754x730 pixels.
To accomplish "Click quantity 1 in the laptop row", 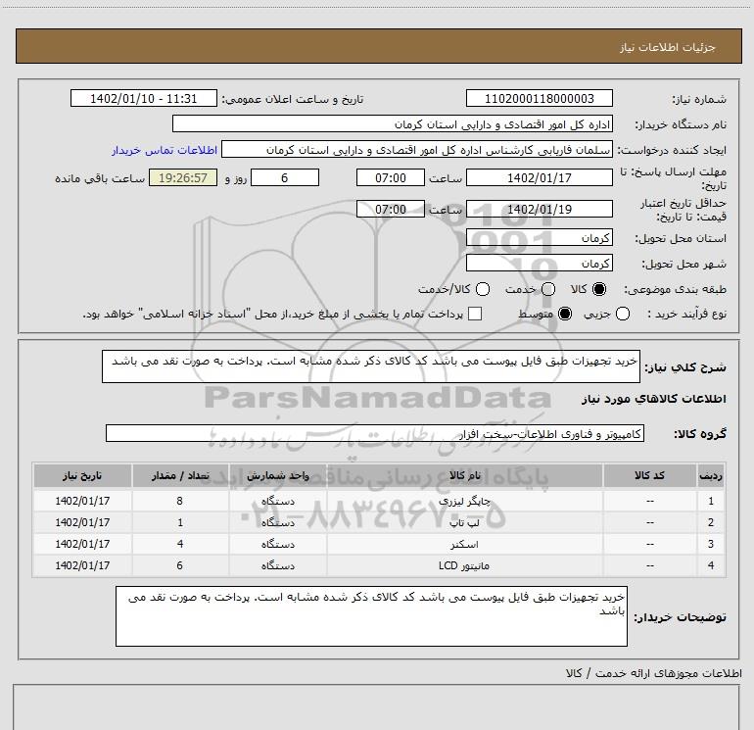I will point(180,522).
